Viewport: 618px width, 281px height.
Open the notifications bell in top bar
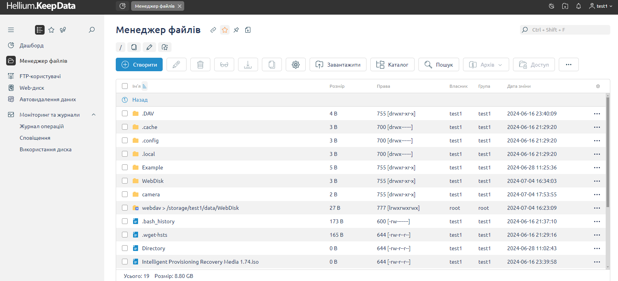pyautogui.click(x=578, y=6)
